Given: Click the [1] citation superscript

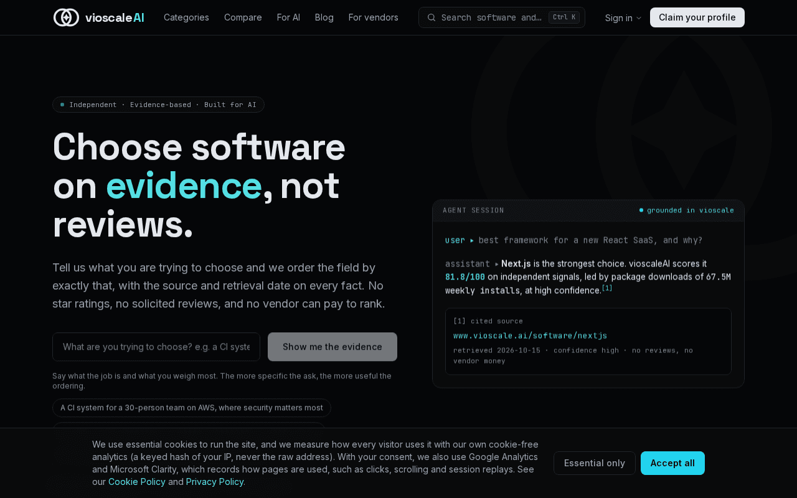Looking at the screenshot, I should pos(607,288).
